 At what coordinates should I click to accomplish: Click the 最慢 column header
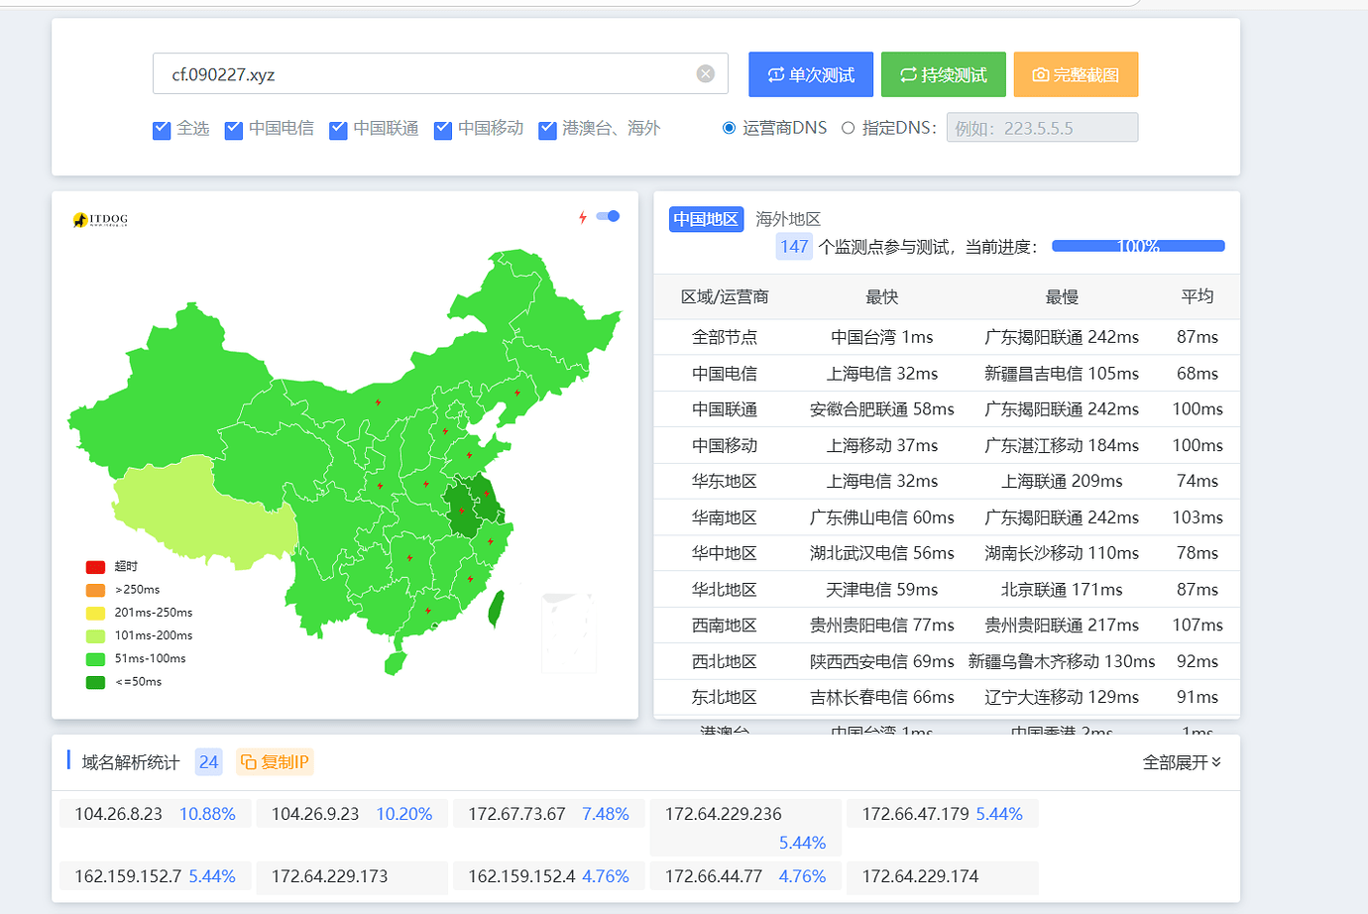[1062, 296]
